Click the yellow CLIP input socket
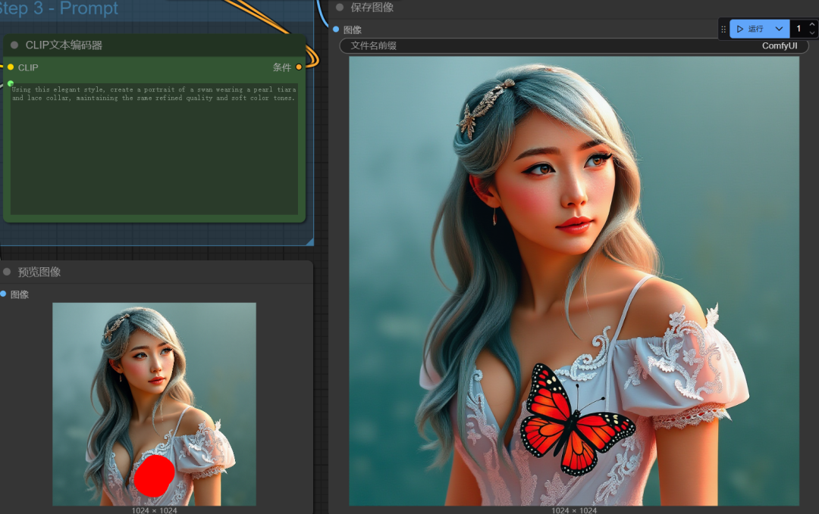Viewport: 819px width, 514px height. [x=10, y=67]
